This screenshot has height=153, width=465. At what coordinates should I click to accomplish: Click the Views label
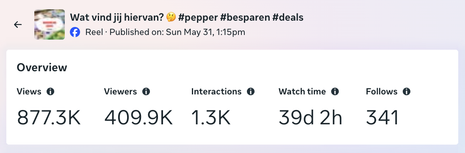(29, 91)
